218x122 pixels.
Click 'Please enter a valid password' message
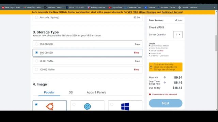165,94
